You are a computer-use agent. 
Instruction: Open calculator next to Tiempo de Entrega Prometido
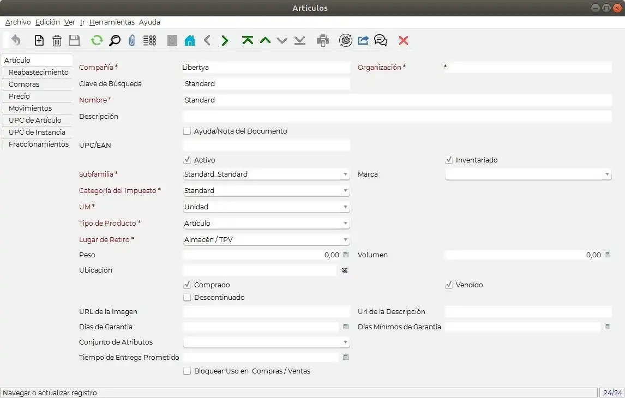(x=346, y=357)
